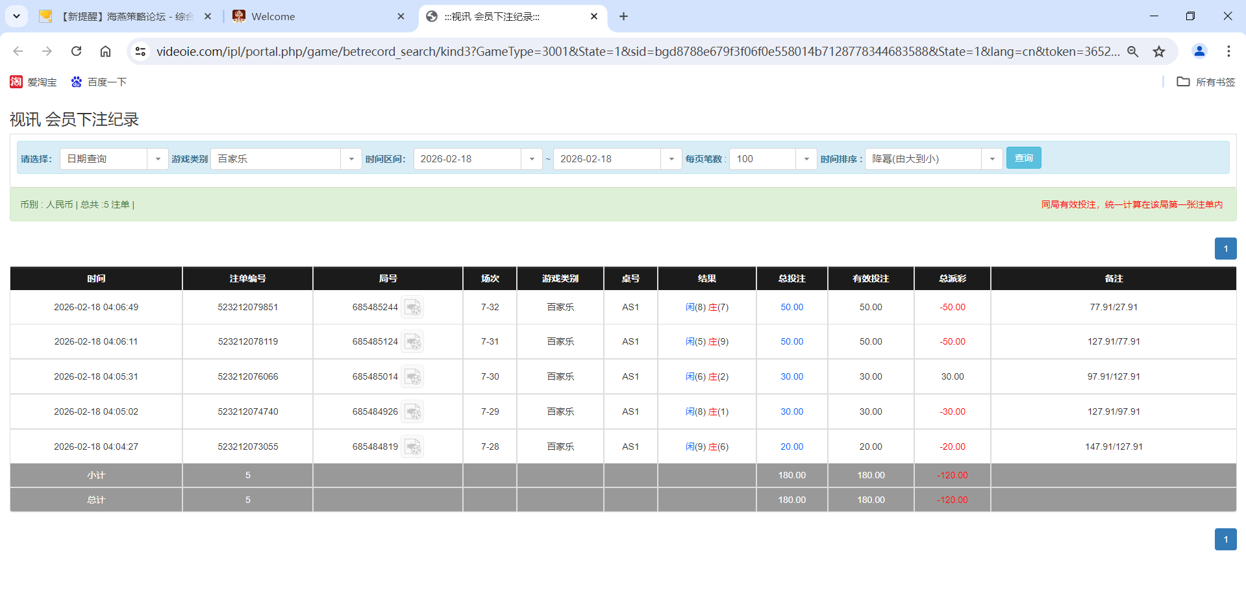The height and width of the screenshot is (599, 1246).
Task: Click the browser profile avatar icon
Action: click(1199, 51)
